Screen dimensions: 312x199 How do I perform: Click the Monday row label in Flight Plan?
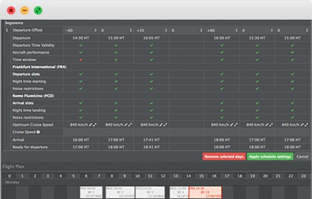click(12, 182)
